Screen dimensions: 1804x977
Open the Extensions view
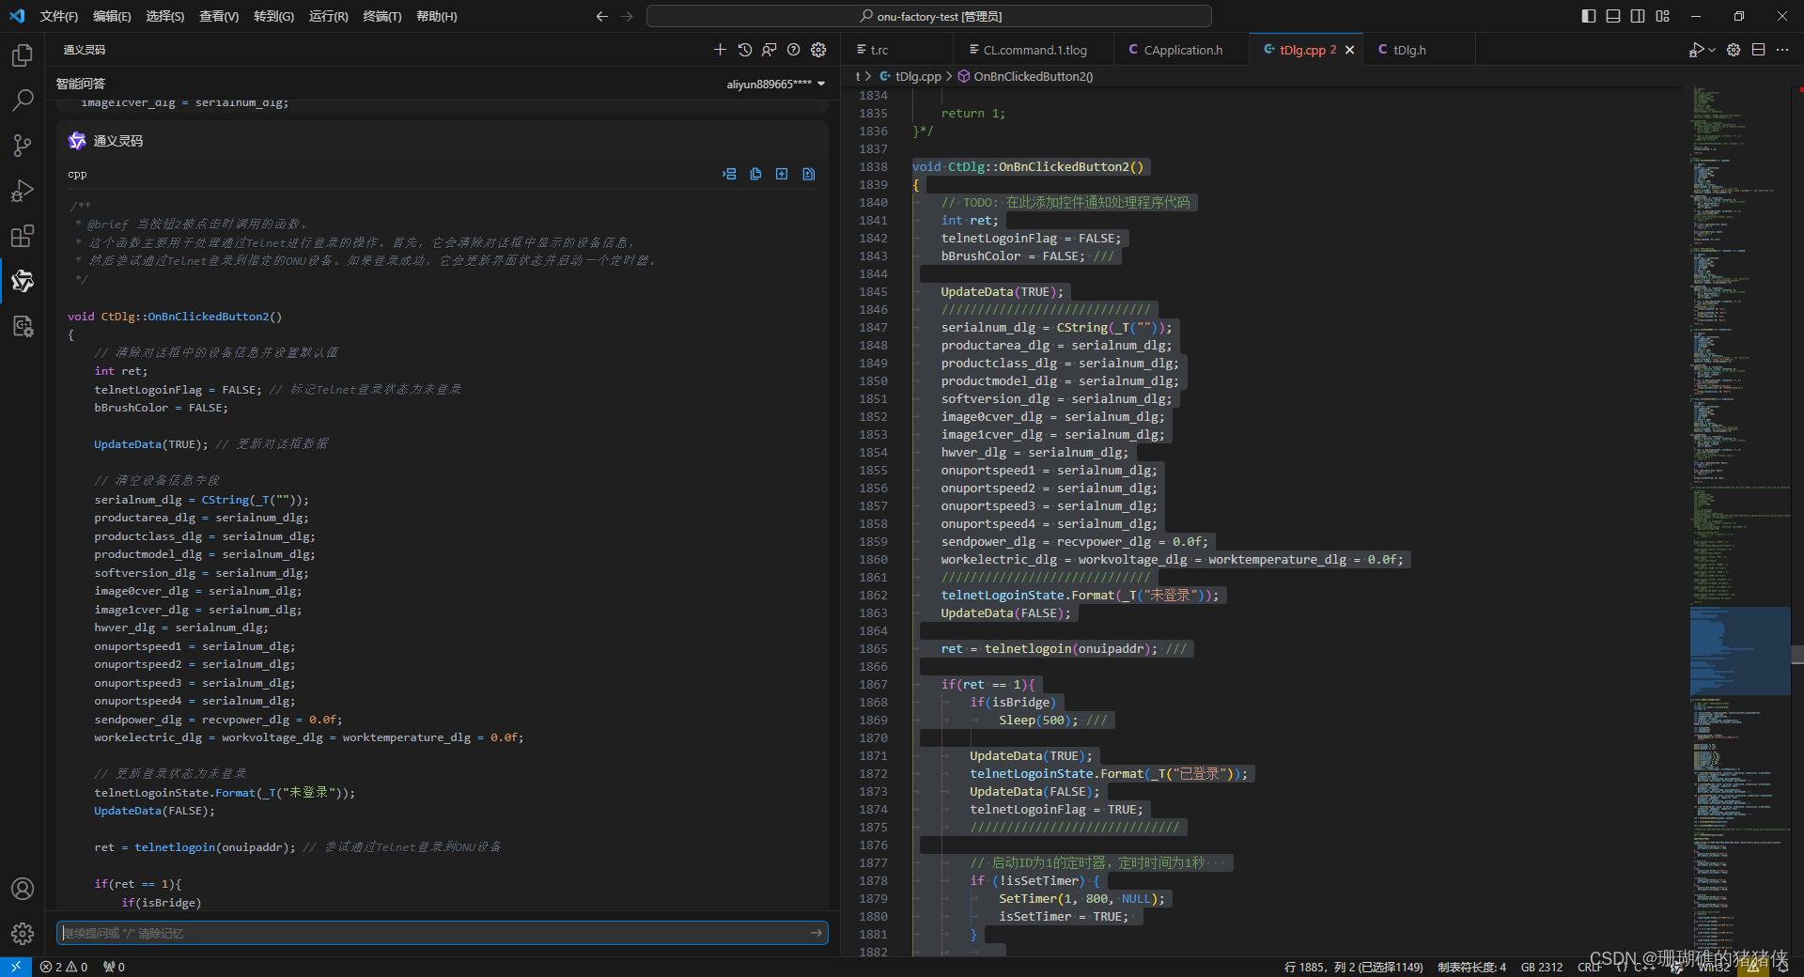[23, 236]
